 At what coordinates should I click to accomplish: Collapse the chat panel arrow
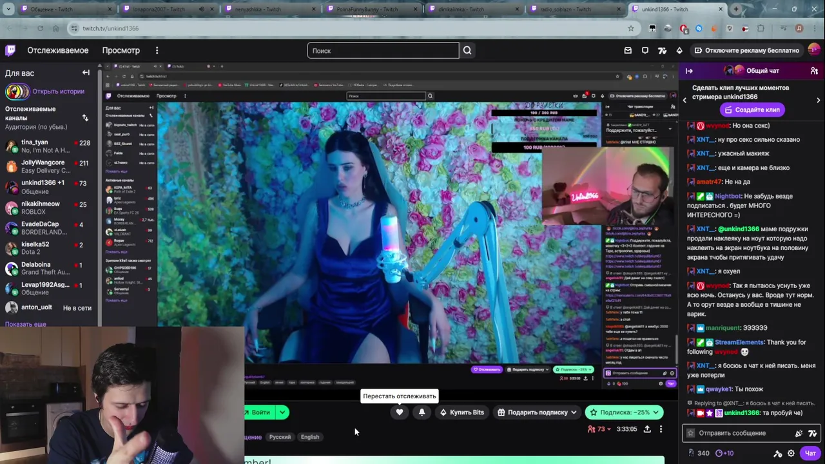pyautogui.click(x=689, y=71)
